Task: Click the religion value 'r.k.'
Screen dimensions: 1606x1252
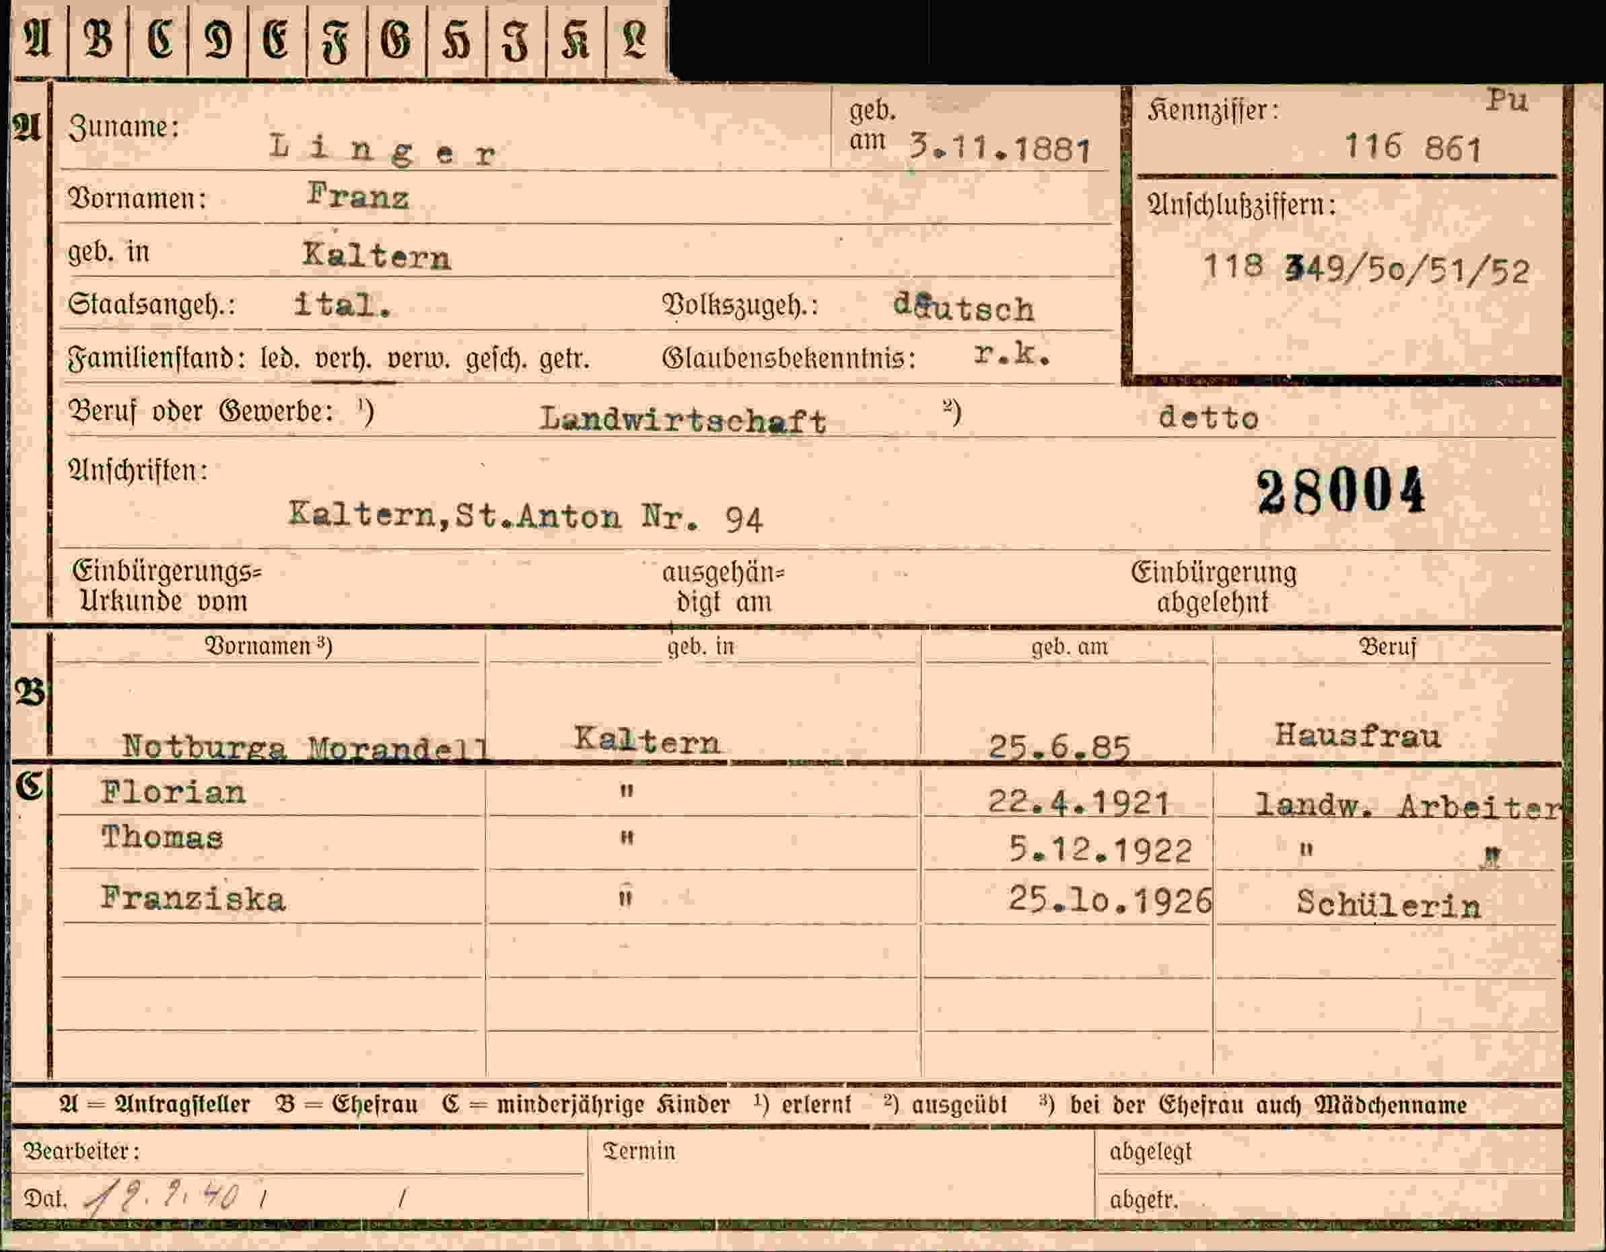Action: (x=1012, y=355)
